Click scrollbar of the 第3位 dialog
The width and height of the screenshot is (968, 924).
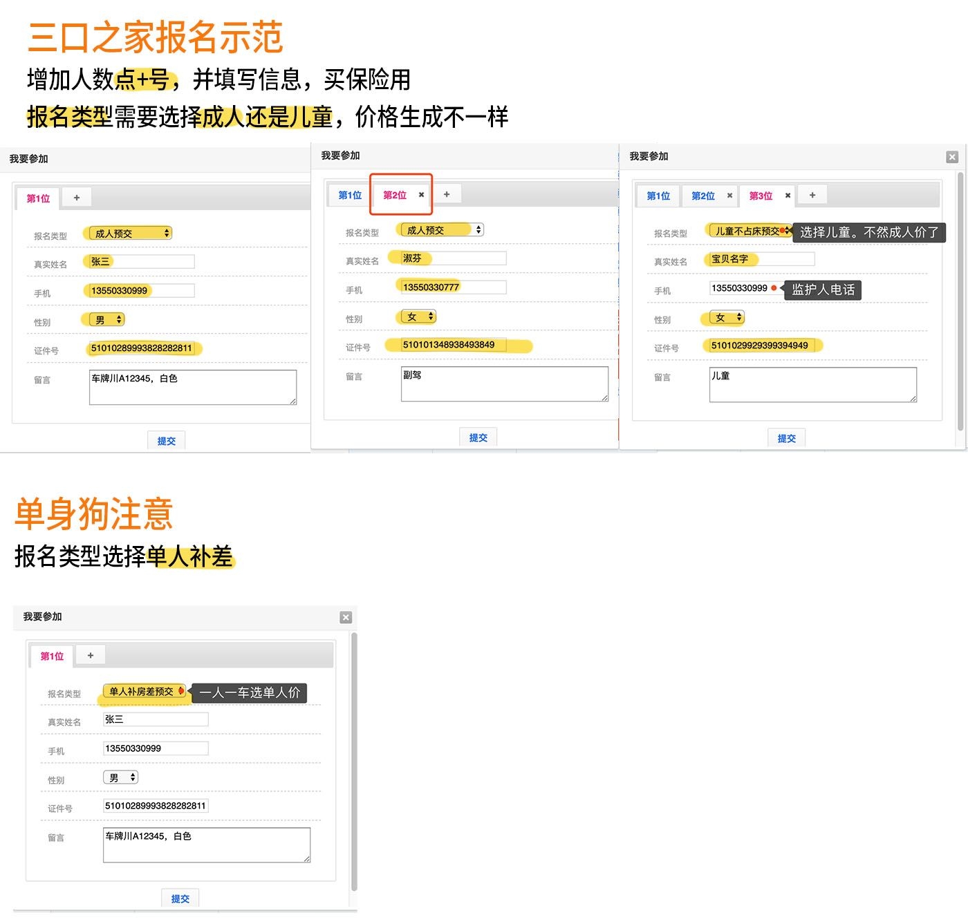coord(960,302)
